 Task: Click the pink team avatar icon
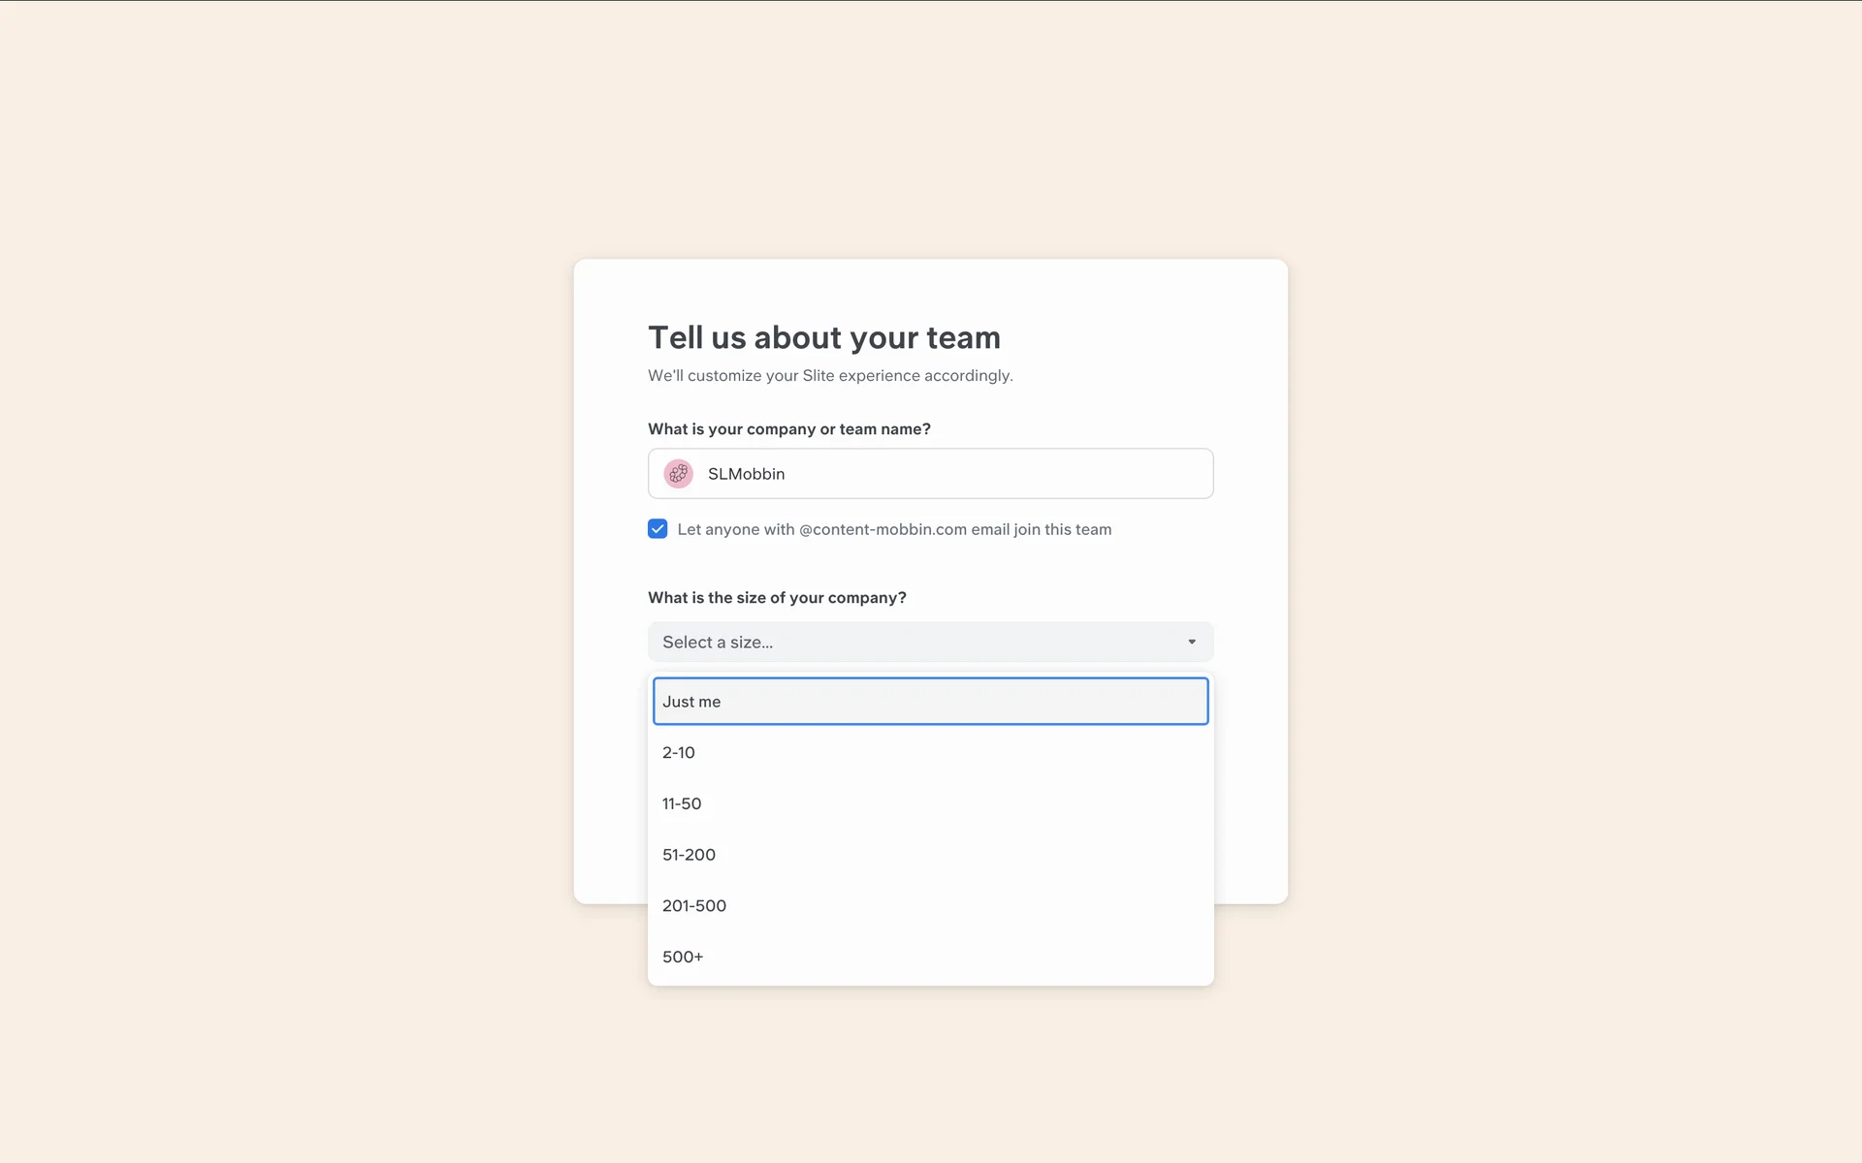678,474
